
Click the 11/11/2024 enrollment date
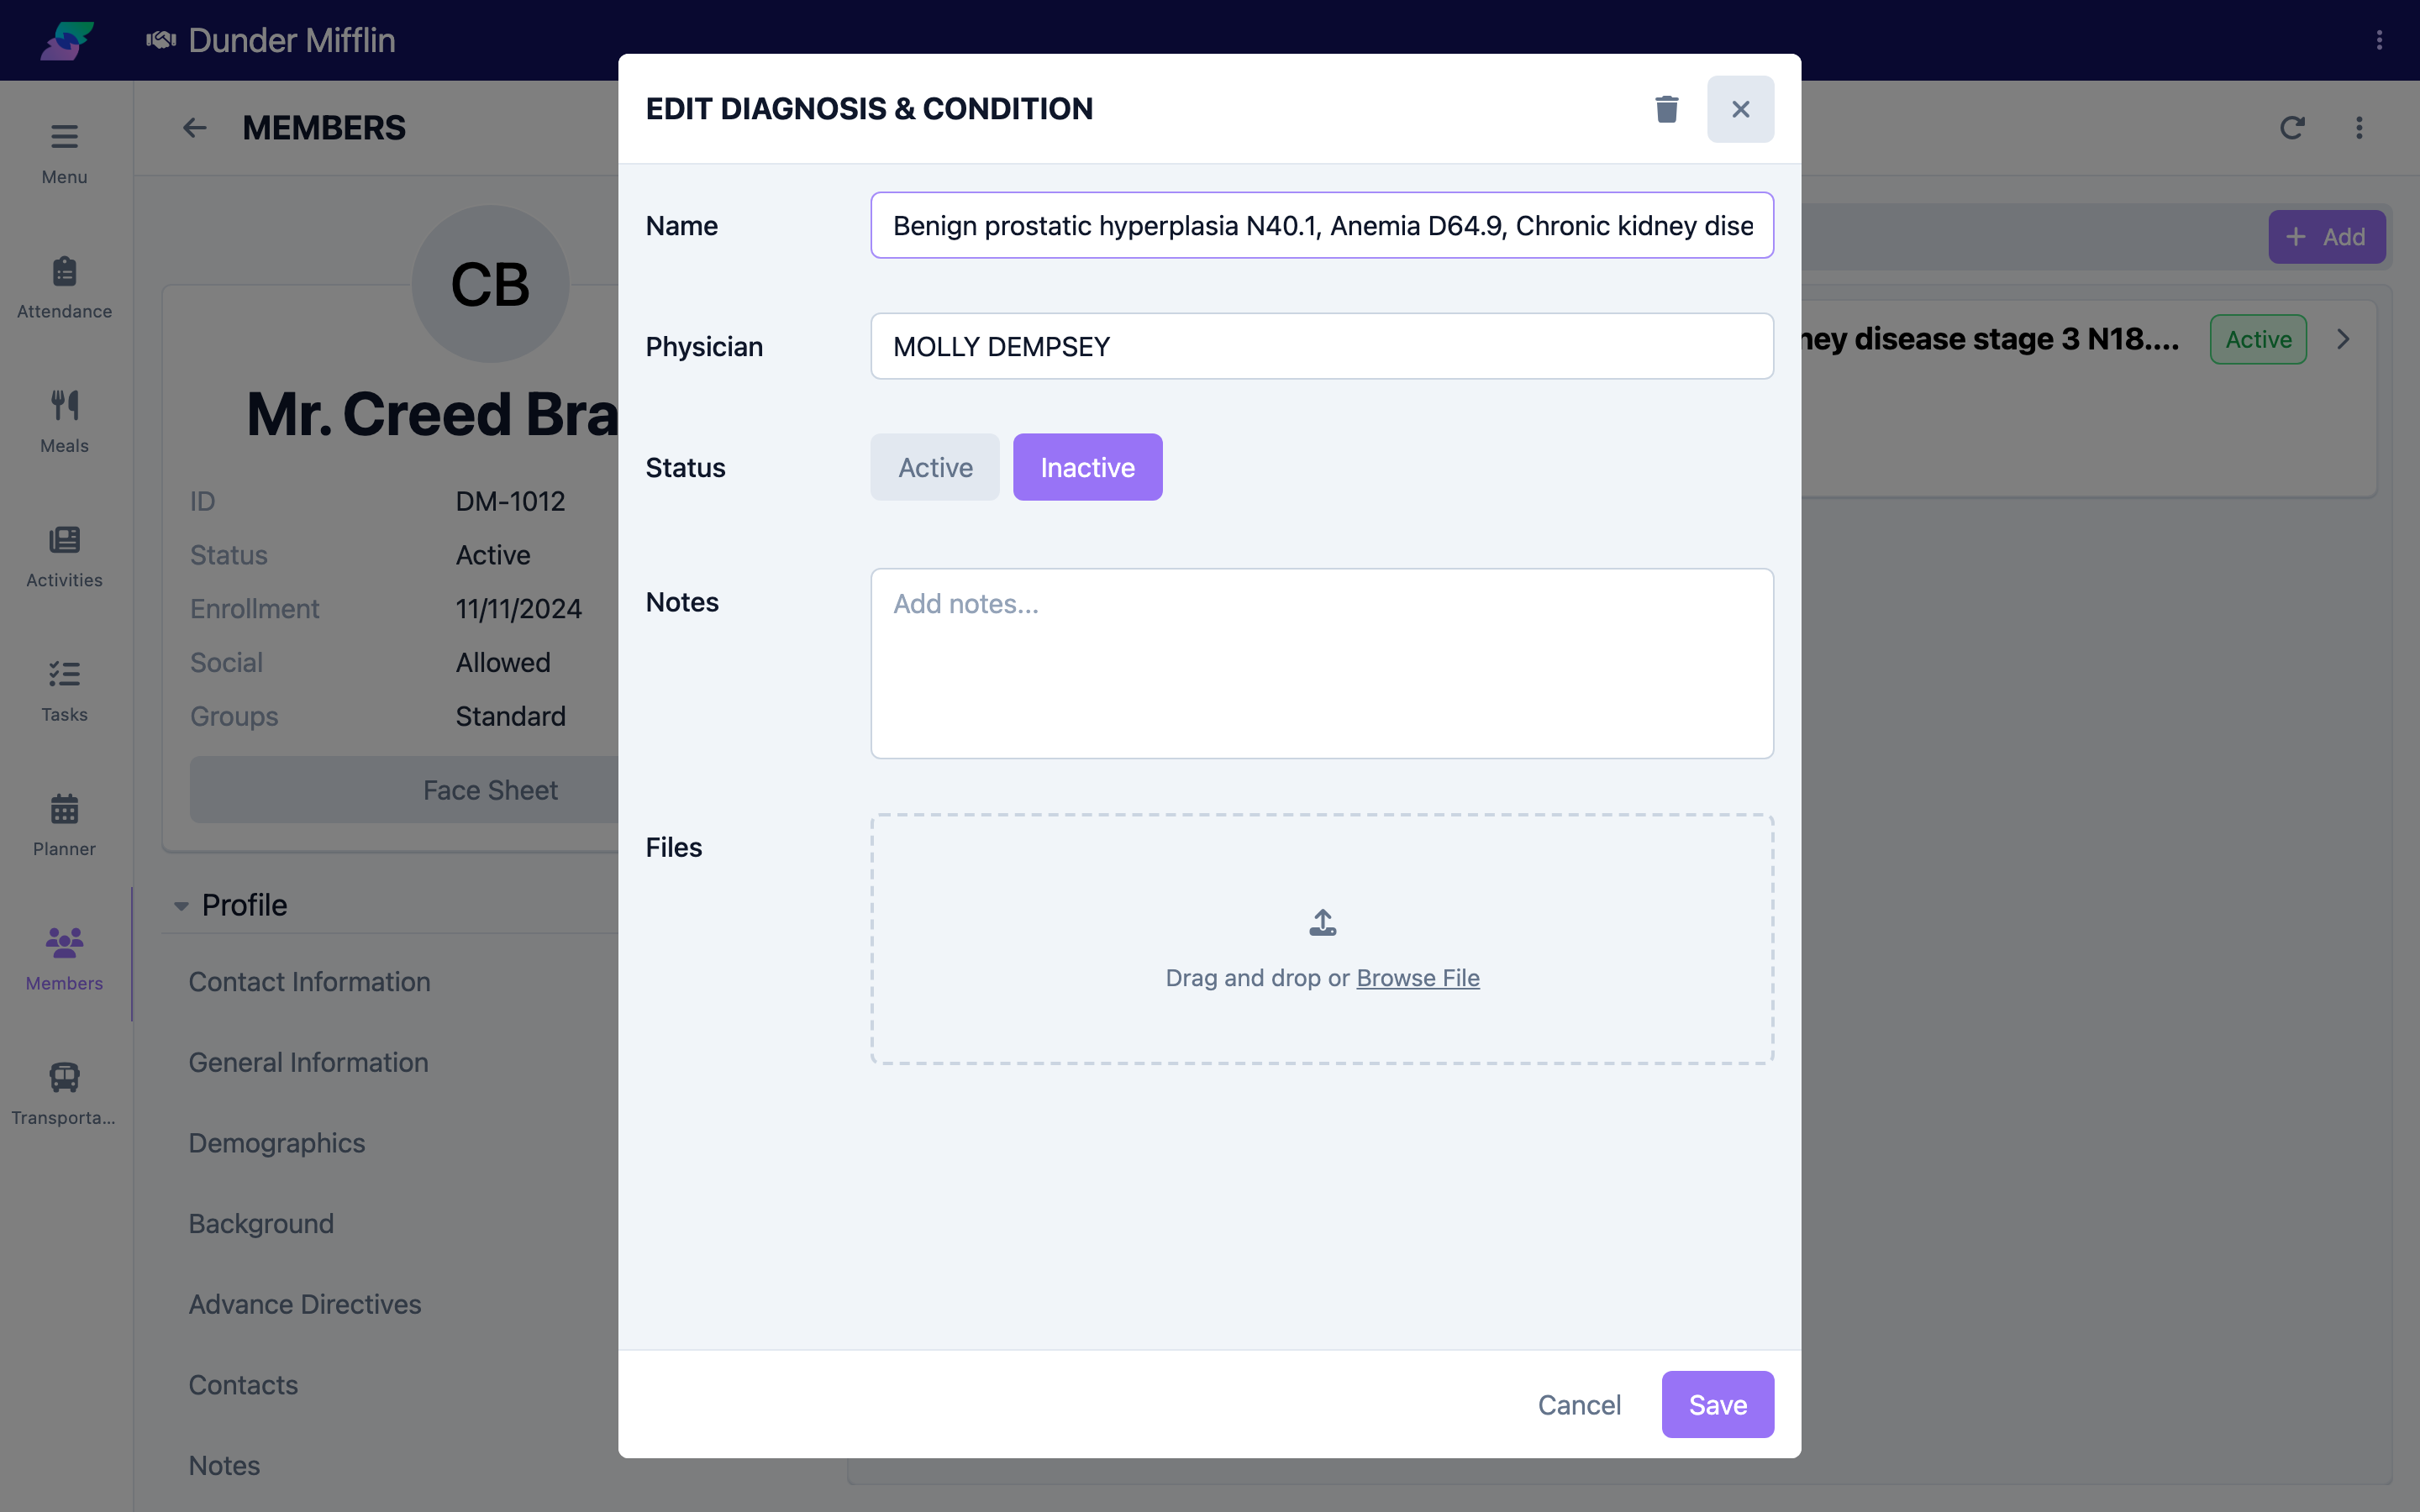click(518, 609)
